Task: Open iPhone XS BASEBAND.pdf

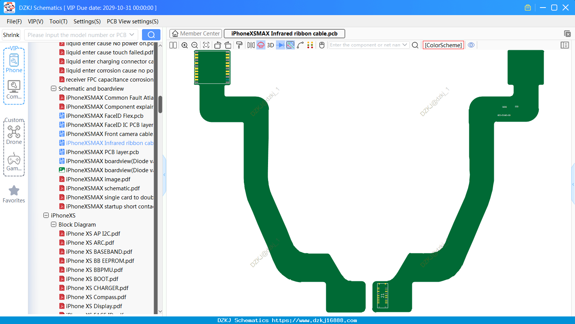Action: (x=96, y=252)
